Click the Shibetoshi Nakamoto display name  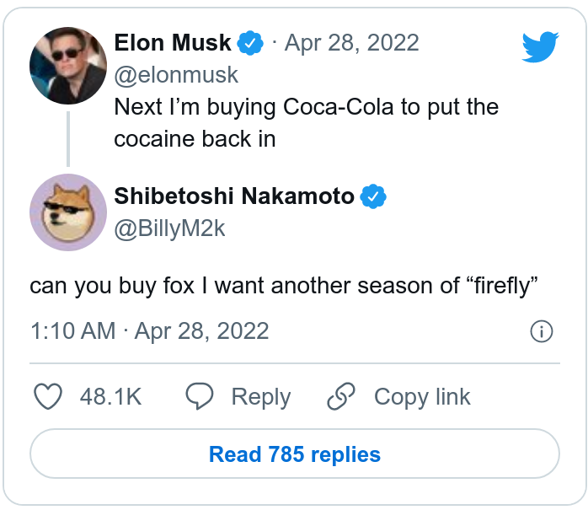[234, 196]
